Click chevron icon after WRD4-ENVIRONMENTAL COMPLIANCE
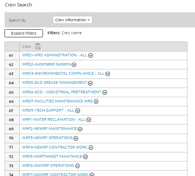The image size is (195, 176). (x=108, y=74)
